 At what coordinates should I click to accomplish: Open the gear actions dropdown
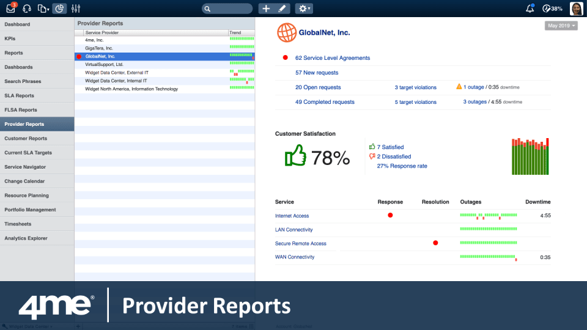pyautogui.click(x=304, y=9)
